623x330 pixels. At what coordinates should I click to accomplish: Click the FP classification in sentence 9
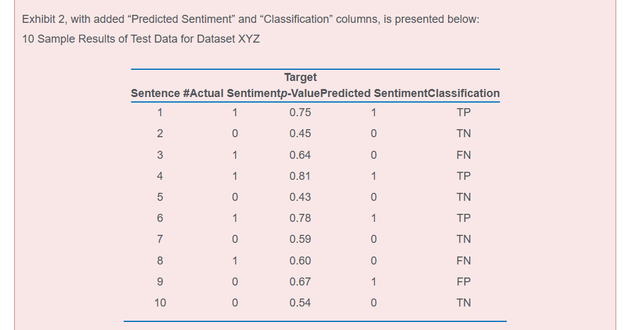(x=463, y=282)
